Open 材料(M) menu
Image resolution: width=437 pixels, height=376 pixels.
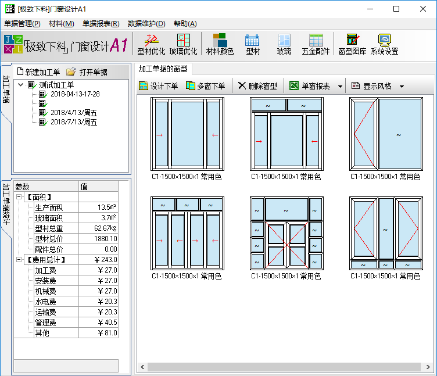[62, 24]
